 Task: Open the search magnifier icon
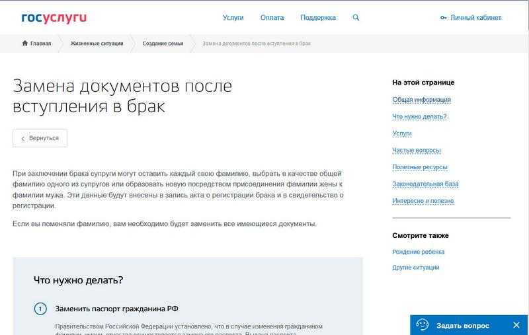pos(356,18)
